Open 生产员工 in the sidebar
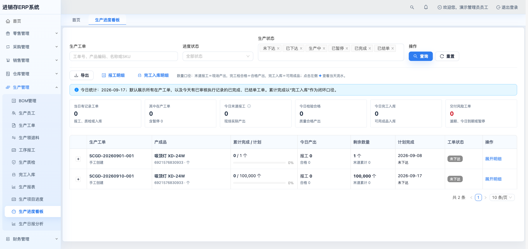 [x=33, y=113]
